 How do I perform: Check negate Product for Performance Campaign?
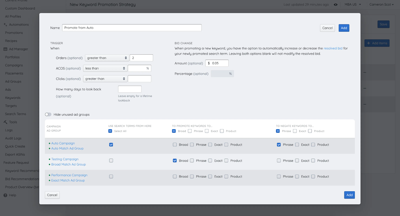[x=313, y=177]
